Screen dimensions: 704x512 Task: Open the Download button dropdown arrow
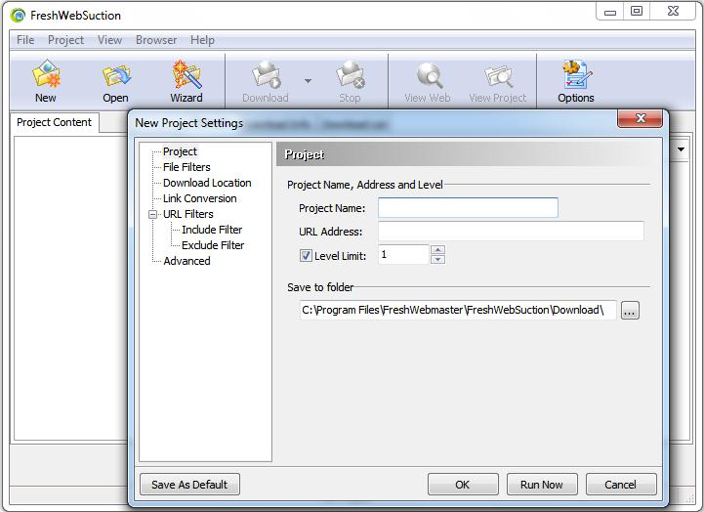click(308, 81)
